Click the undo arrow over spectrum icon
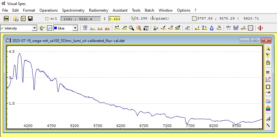The width and height of the screenshot is (277, 137). click(187, 28)
